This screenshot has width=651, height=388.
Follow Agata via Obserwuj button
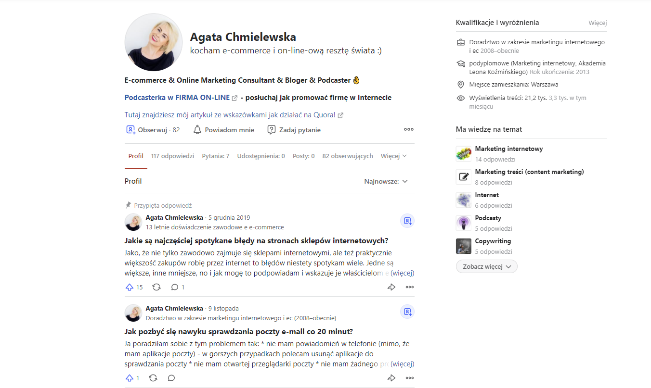point(153,130)
